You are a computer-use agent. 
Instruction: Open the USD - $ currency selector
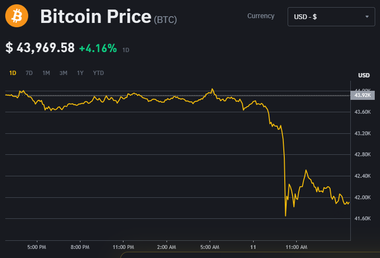pyautogui.click(x=330, y=17)
